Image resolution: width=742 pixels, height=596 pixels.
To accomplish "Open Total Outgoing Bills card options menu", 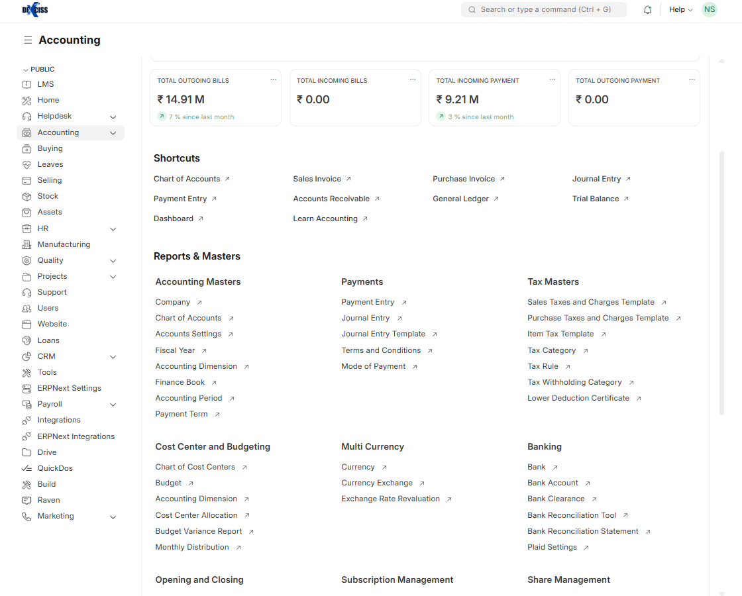I will tap(273, 80).
